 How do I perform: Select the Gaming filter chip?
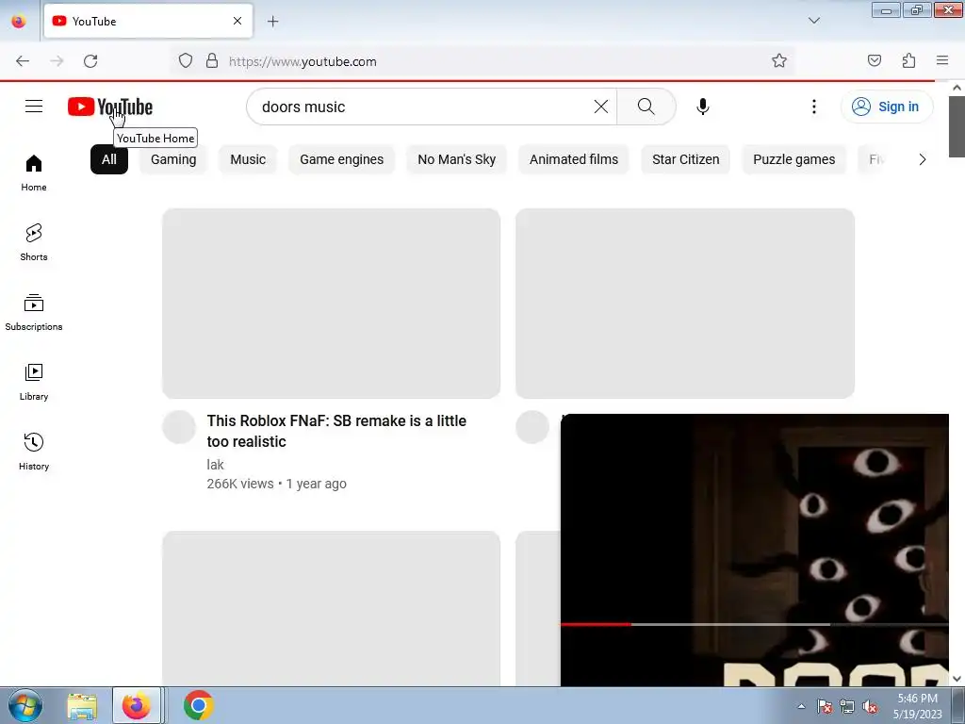click(173, 159)
